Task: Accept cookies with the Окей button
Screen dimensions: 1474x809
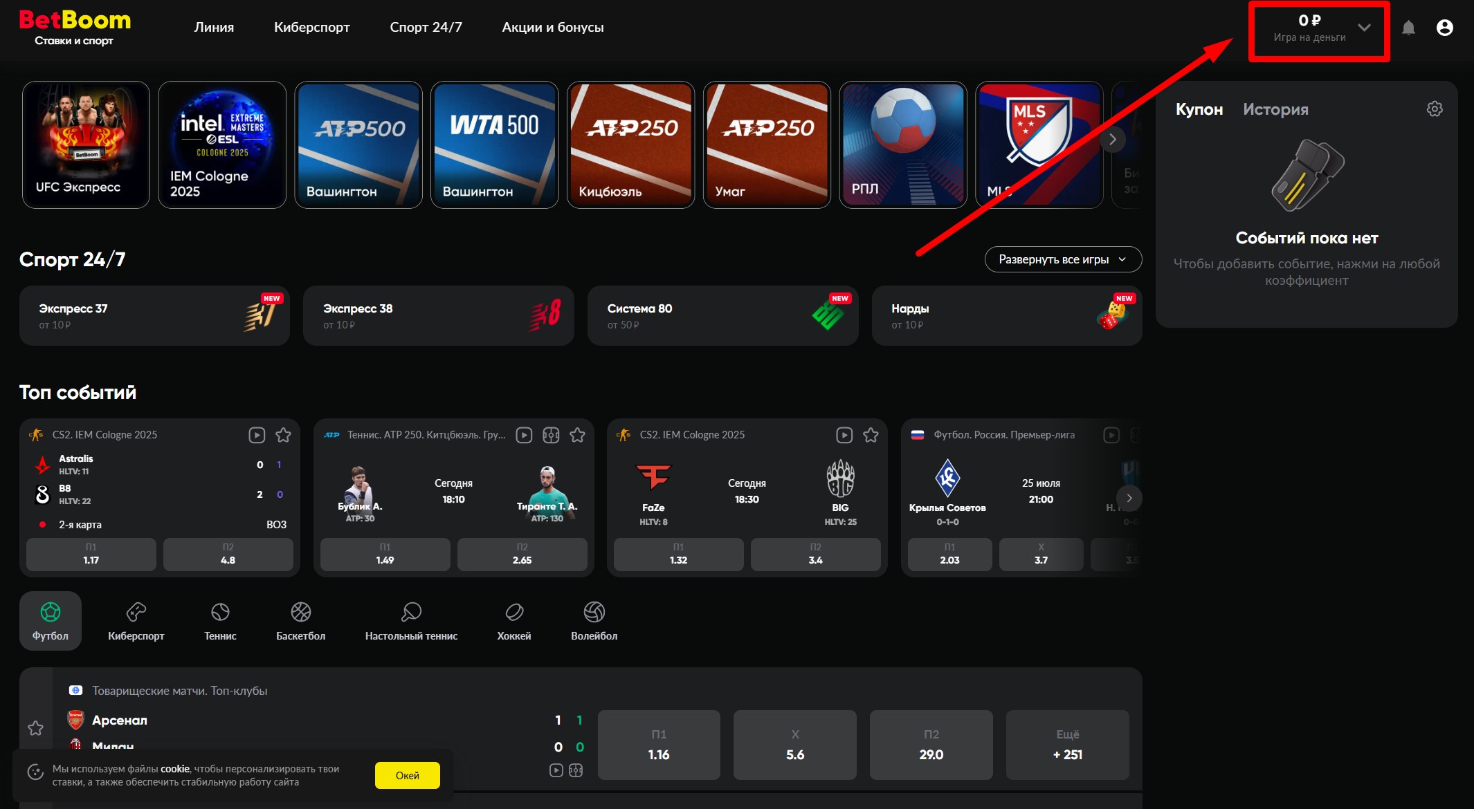Action: pos(408,775)
